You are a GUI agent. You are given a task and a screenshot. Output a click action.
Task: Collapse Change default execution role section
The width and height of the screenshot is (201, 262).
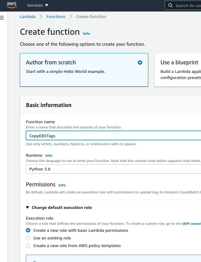pos(59,207)
